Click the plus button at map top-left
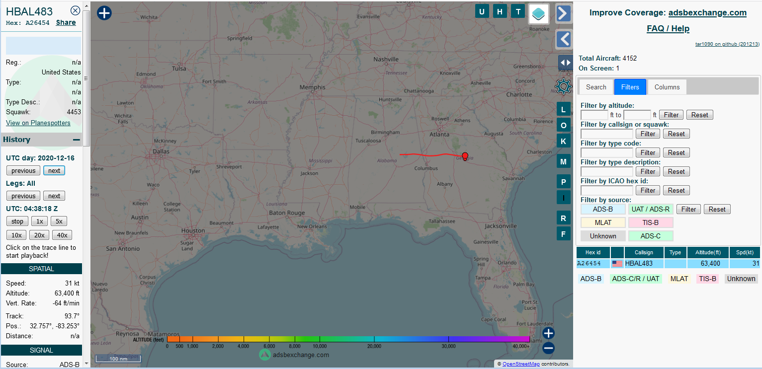Image resolution: width=762 pixels, height=369 pixels. (x=104, y=13)
